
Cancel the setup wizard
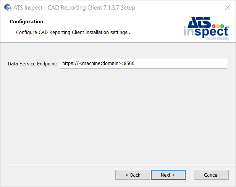pyautogui.click(x=211, y=175)
